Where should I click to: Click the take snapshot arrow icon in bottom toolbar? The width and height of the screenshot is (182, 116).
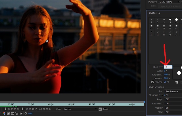pos(21,113)
